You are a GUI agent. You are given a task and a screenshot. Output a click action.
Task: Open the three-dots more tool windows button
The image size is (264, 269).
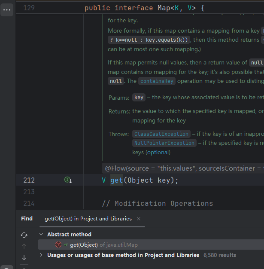click(x=7, y=9)
